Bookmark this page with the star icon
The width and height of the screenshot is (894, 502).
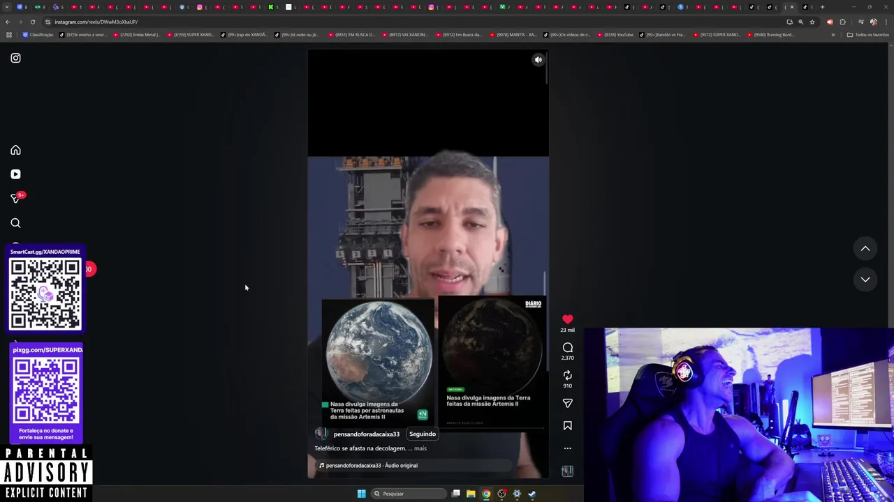coord(812,22)
